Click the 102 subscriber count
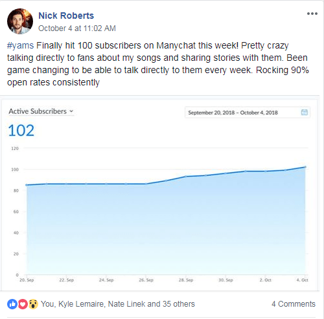 click(21, 131)
